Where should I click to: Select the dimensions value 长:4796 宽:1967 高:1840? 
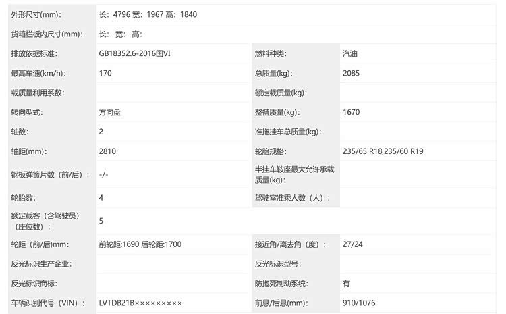(148, 14)
